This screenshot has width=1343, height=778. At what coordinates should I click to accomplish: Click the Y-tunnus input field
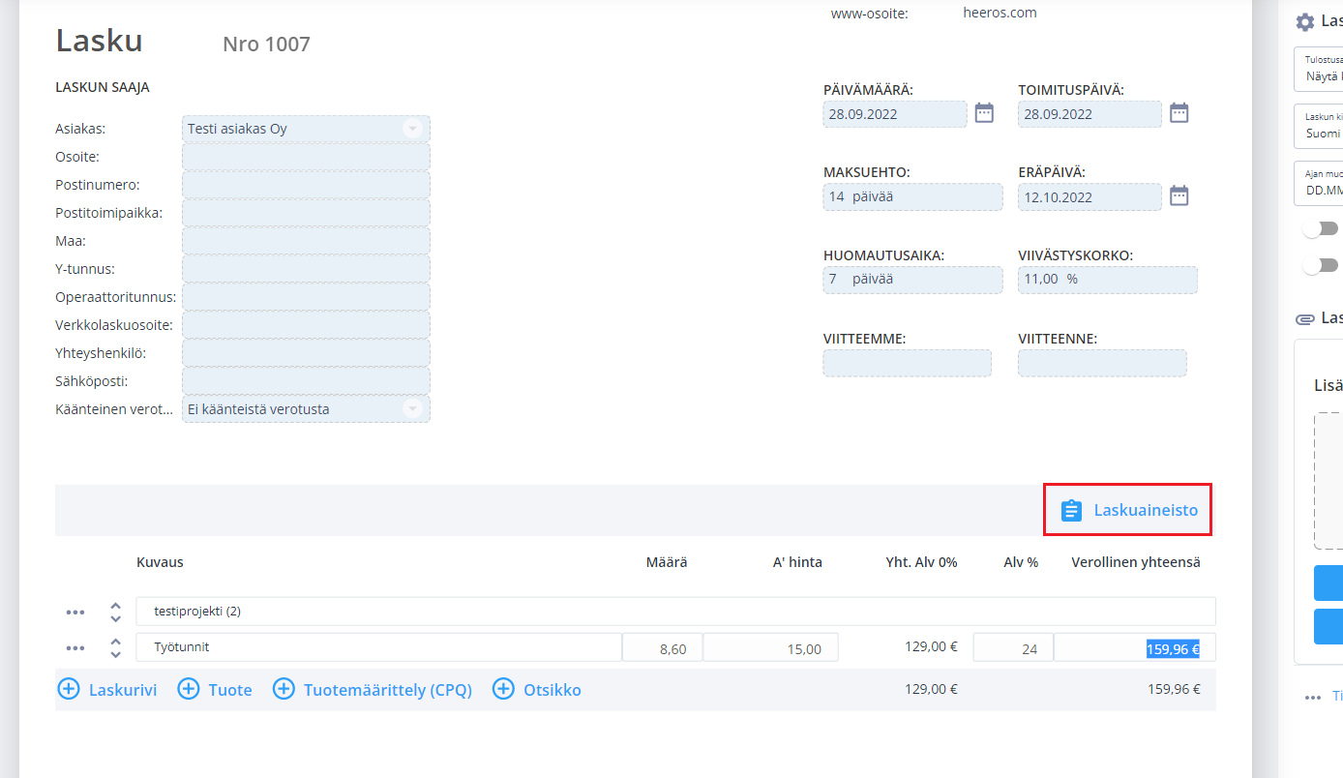click(306, 269)
